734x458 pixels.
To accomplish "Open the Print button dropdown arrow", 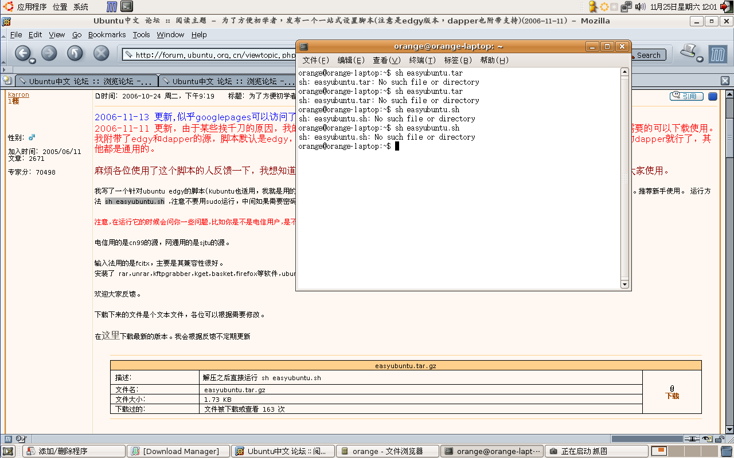I will pos(700,59).
